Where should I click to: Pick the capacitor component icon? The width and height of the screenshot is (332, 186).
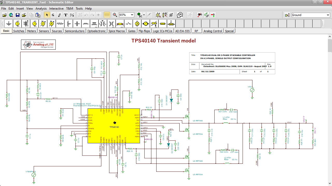pyautogui.click(x=77, y=24)
